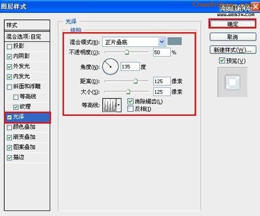Click the 确定 OK button
Screen dimensions: 260x216
pyautogui.click(x=232, y=24)
